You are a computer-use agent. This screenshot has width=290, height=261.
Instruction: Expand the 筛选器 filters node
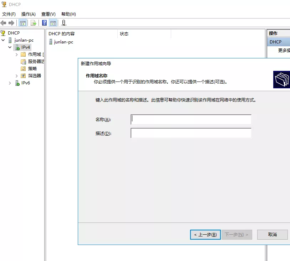(x=16, y=76)
